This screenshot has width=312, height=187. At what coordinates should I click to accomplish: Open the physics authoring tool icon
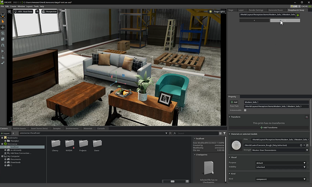tap(3, 57)
